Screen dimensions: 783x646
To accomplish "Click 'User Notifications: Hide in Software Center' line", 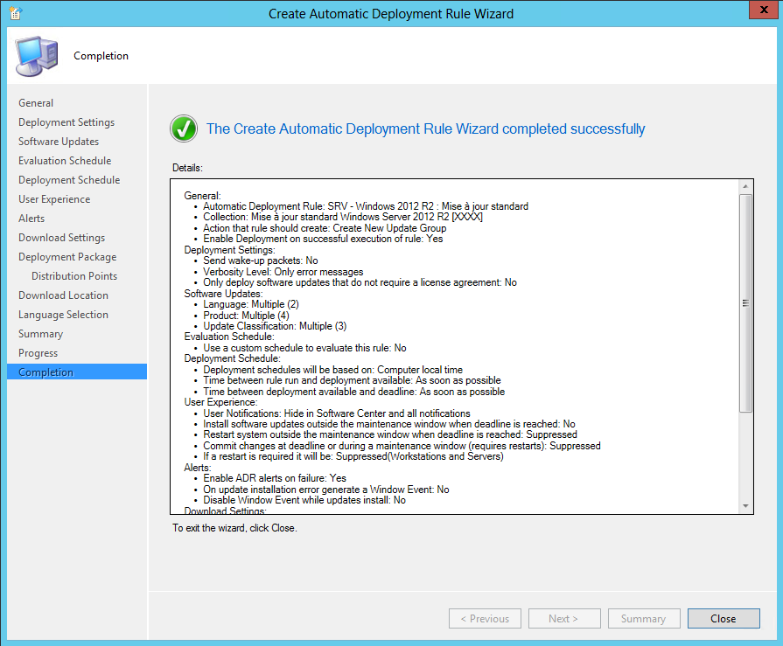I will click(x=337, y=413).
